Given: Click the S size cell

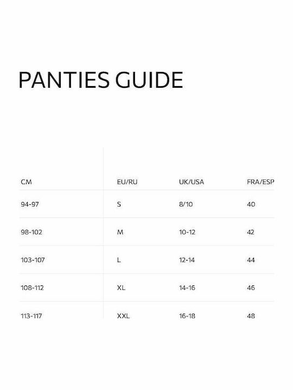Looking at the screenshot, I should coord(119,204).
